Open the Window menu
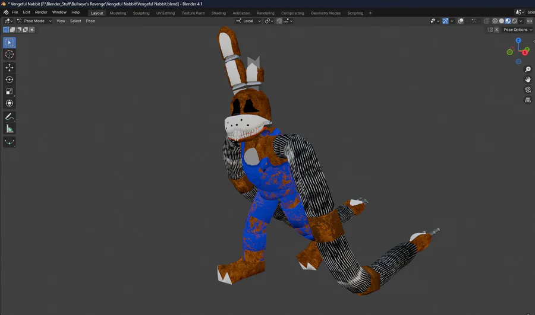535x315 pixels. click(x=59, y=12)
